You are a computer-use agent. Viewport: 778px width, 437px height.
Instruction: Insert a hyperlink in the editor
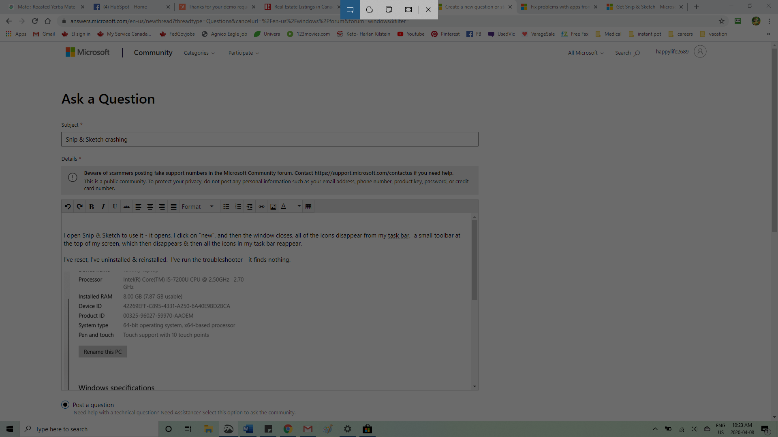(261, 206)
